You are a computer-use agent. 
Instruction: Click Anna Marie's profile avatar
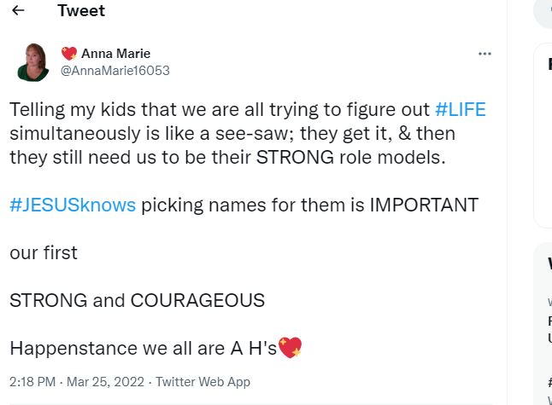click(32, 62)
